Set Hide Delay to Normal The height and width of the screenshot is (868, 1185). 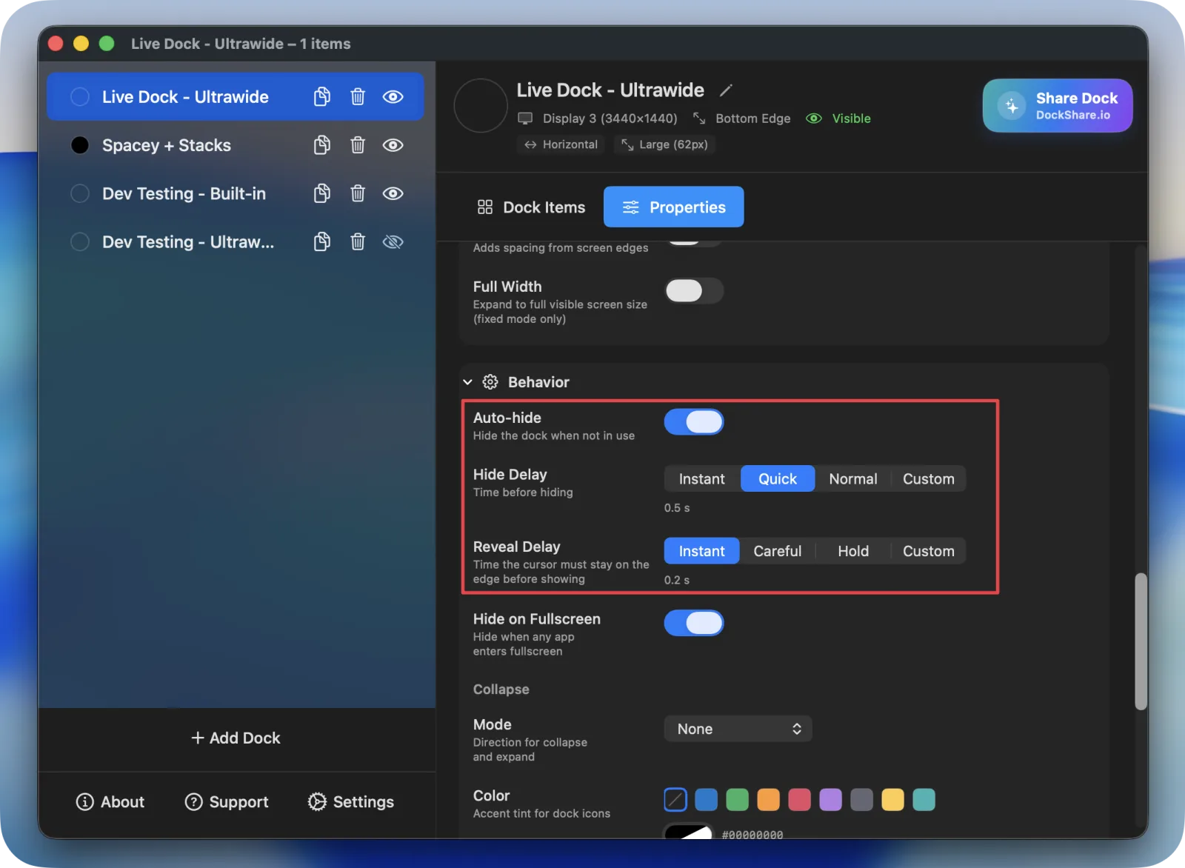tap(853, 479)
